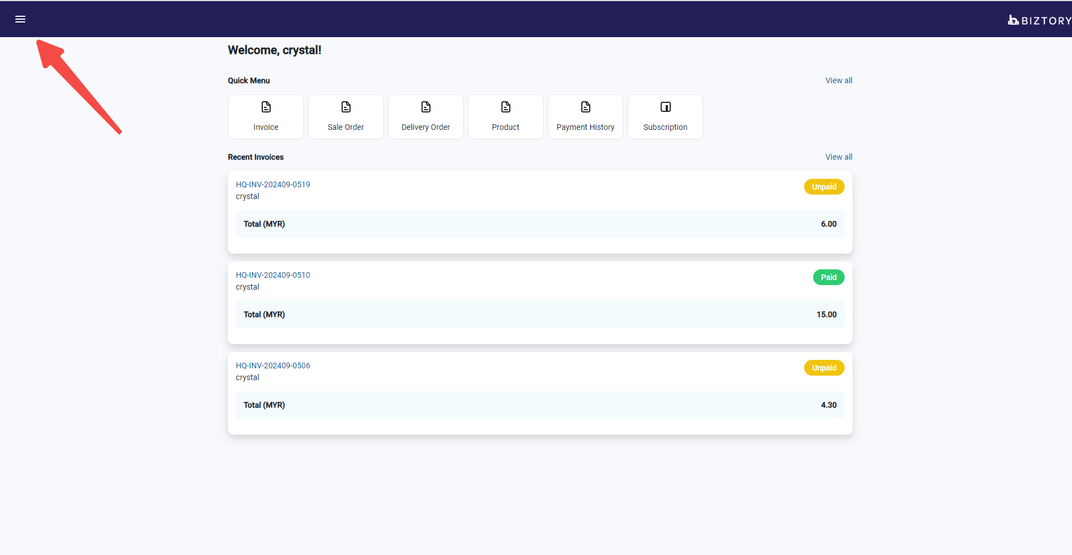Select the 6.00 total amount
Viewport: 1072px width, 555px height.
click(828, 224)
